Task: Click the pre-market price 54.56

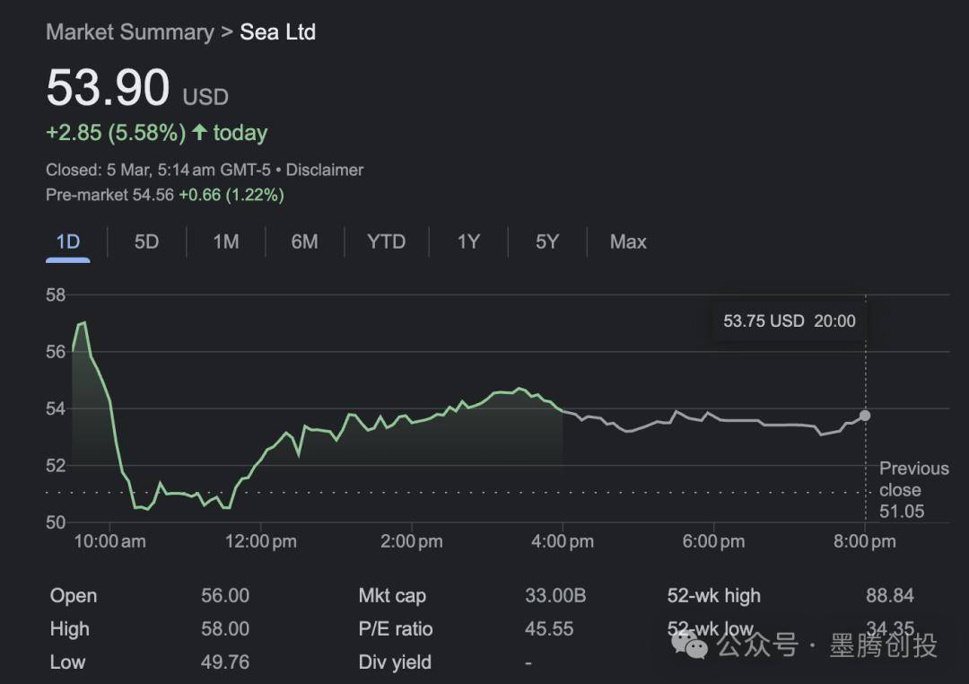Action: [152, 195]
